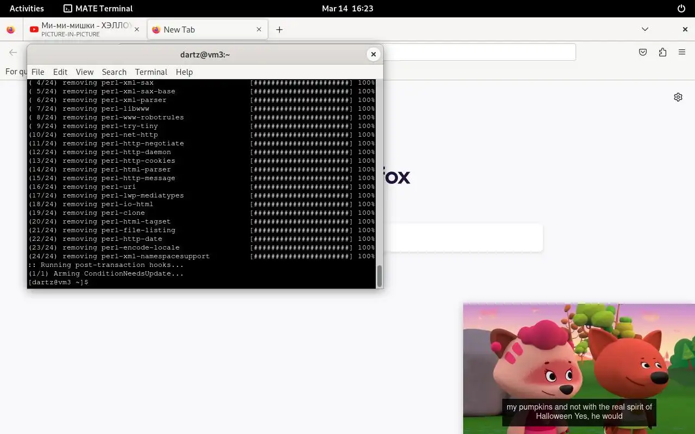Click the 'removing perl-try-tiny' line

201,126
